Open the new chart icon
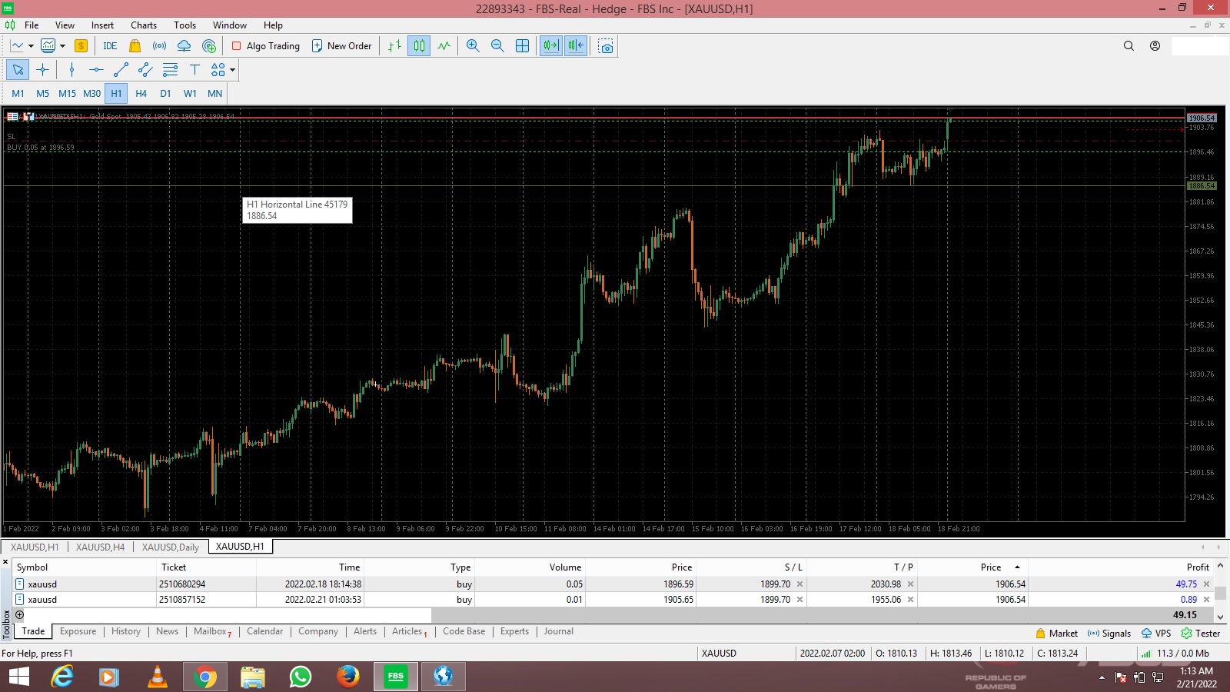 17,46
